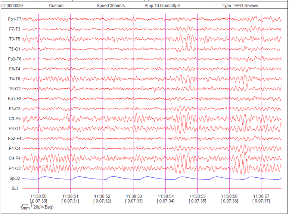Click the Speed:30mm/s header field
This screenshot has width=289, height=215.
[x=111, y=6]
